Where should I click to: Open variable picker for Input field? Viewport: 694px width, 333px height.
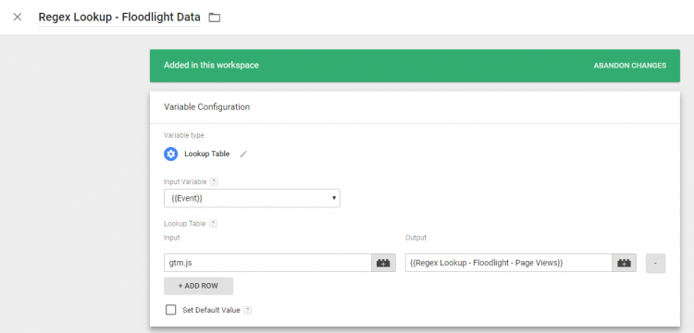pyautogui.click(x=383, y=263)
